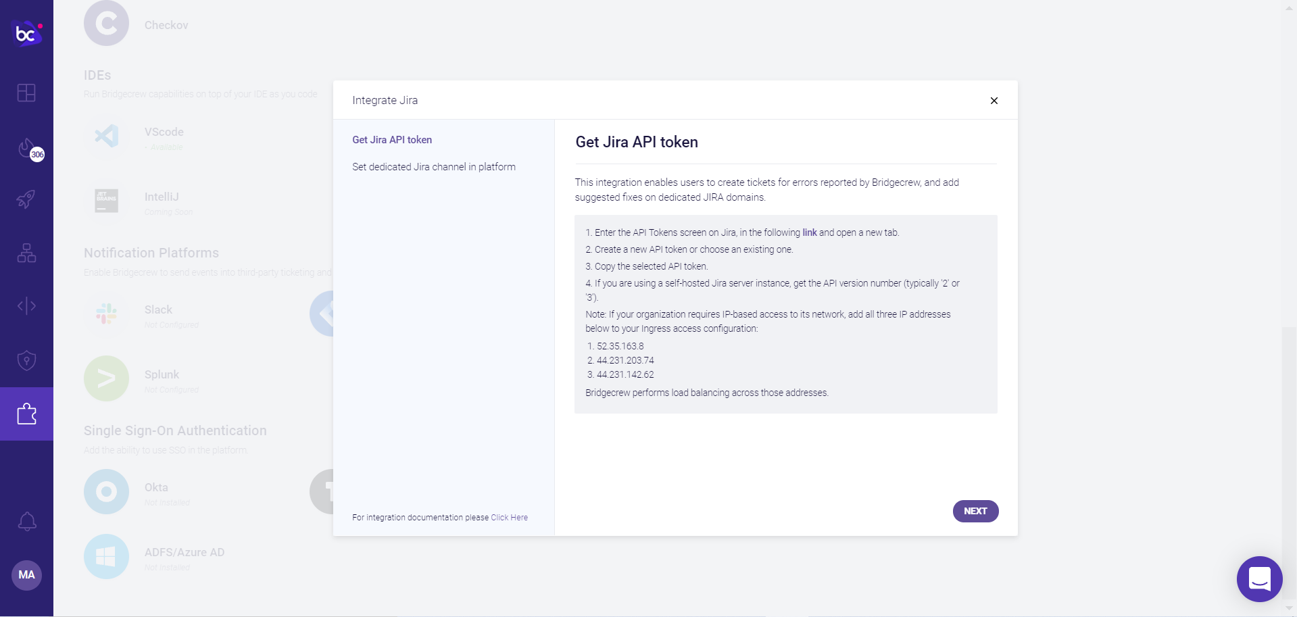Open notifications bell icon in sidebar
1297x617 pixels.
coord(26,521)
